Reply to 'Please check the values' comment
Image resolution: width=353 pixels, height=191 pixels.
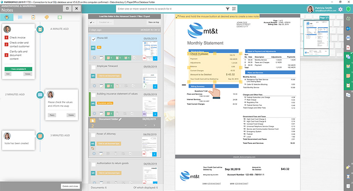[52, 115]
